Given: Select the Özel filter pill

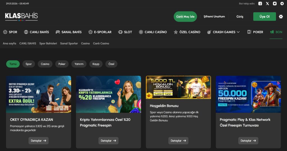Looking at the screenshot, I should click(x=111, y=64).
